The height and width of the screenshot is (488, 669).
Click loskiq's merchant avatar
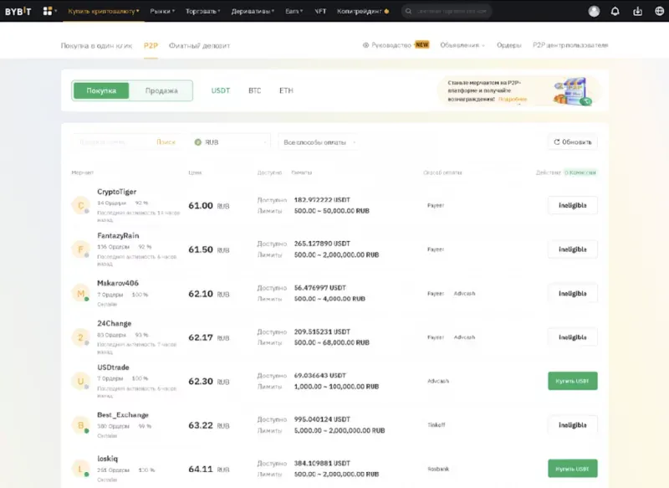click(x=80, y=469)
